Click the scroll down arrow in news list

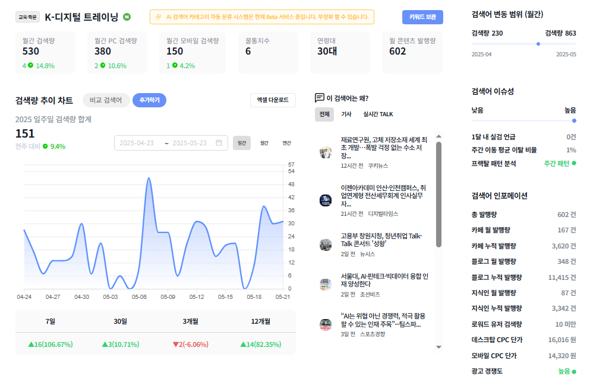pos(438,347)
